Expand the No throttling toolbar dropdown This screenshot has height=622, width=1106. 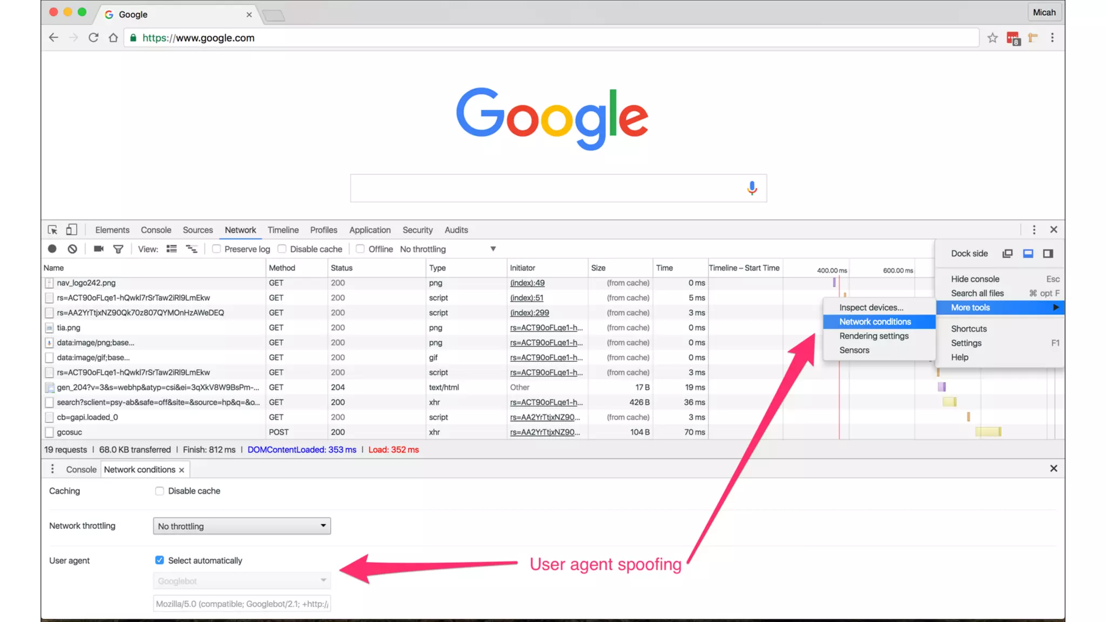[493, 249]
